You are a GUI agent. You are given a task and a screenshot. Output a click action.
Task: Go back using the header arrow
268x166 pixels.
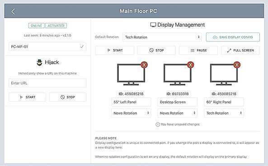13,11
